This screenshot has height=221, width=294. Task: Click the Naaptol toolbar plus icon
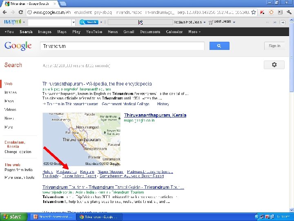click(283, 23)
